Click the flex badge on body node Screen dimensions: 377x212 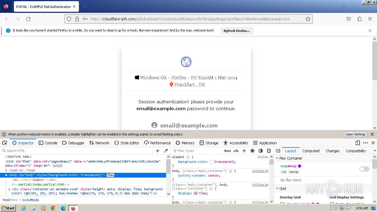pyautogui.click(x=110, y=175)
